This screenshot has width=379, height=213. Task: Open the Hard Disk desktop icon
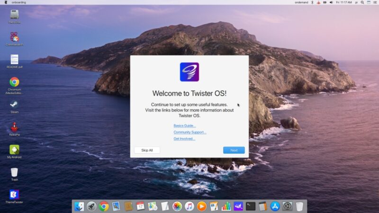point(14,17)
